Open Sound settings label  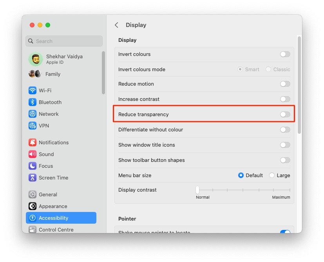pyautogui.click(x=46, y=154)
